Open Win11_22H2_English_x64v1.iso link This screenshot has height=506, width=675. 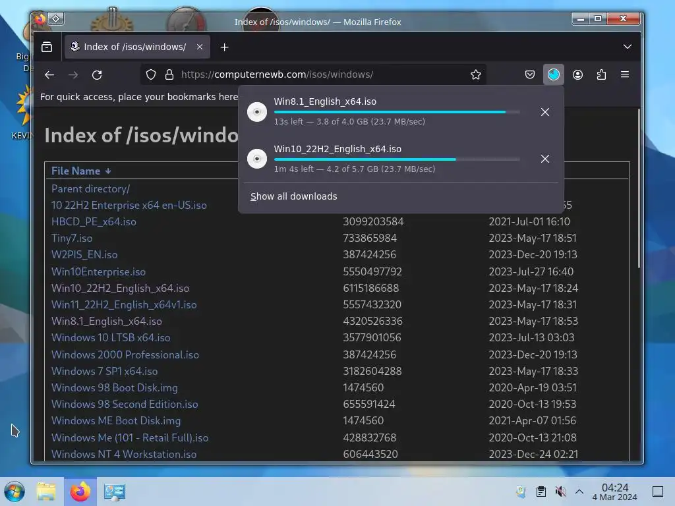[124, 304]
